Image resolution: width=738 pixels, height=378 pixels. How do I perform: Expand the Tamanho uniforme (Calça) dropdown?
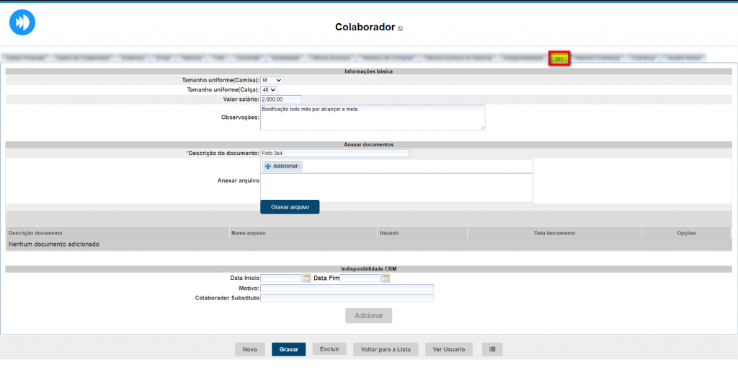pos(268,89)
